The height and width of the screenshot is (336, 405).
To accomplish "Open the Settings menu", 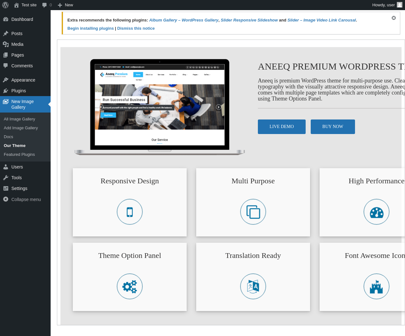I will pyautogui.click(x=25, y=188).
